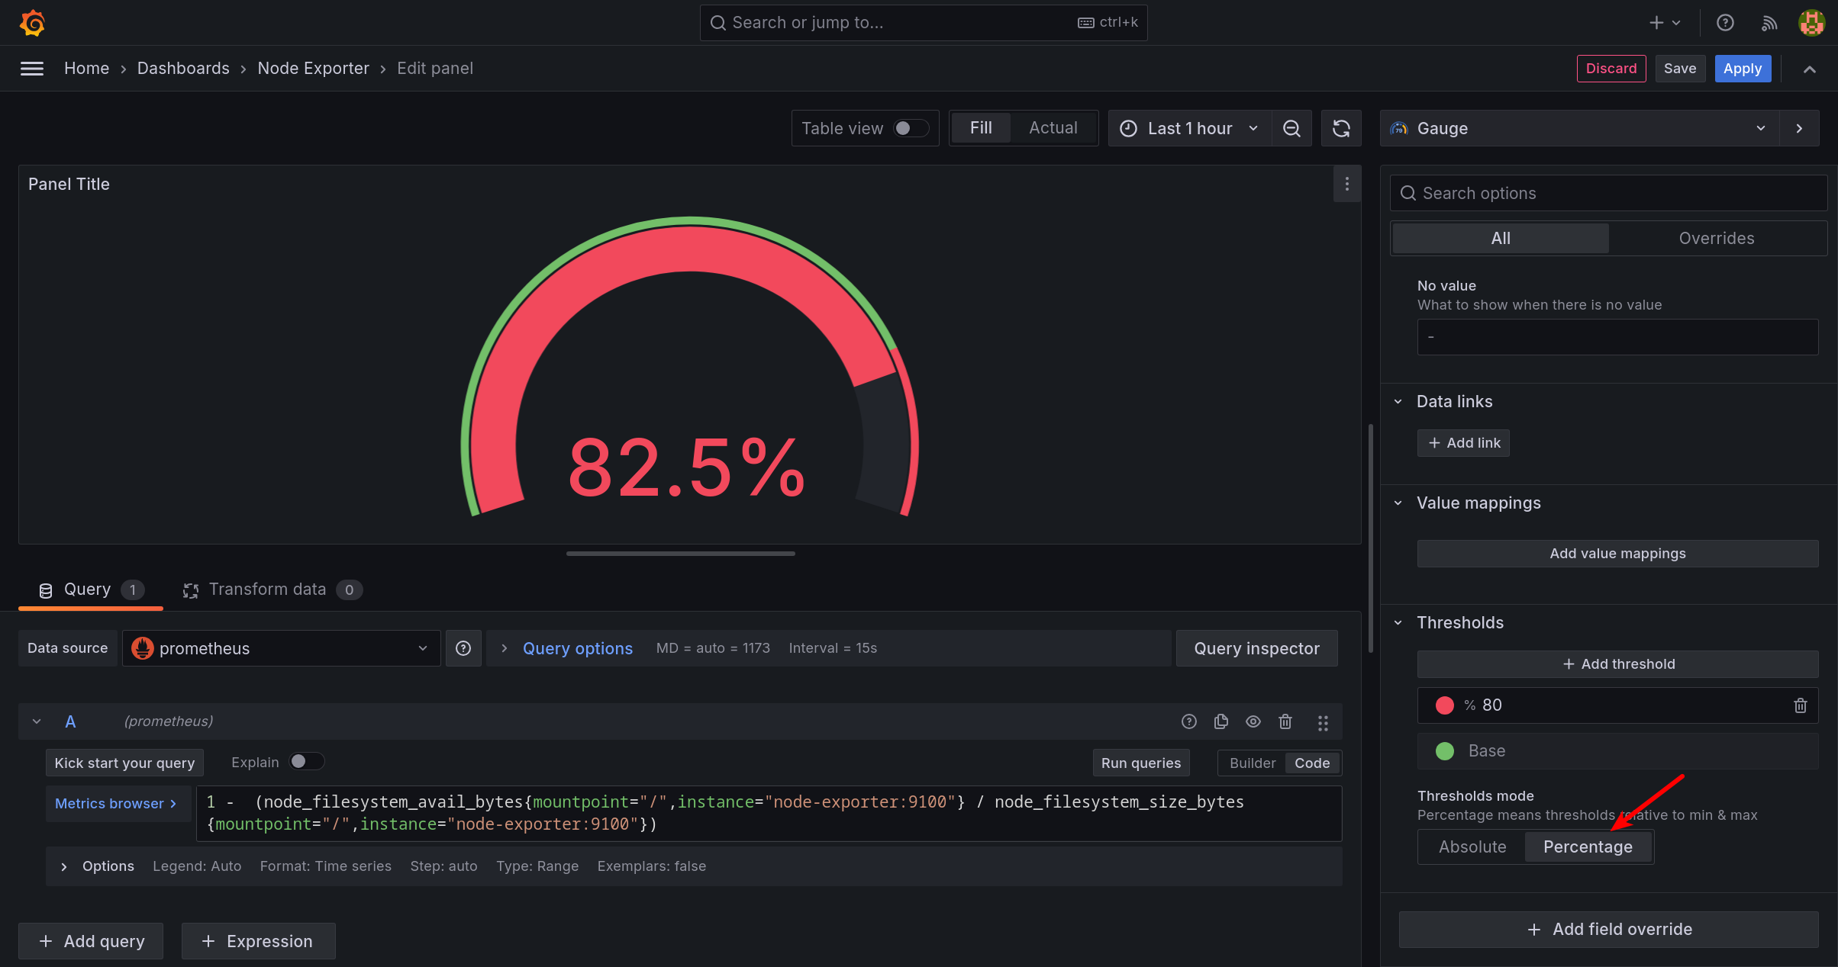
Task: Click the Save button
Action: [x=1680, y=69]
